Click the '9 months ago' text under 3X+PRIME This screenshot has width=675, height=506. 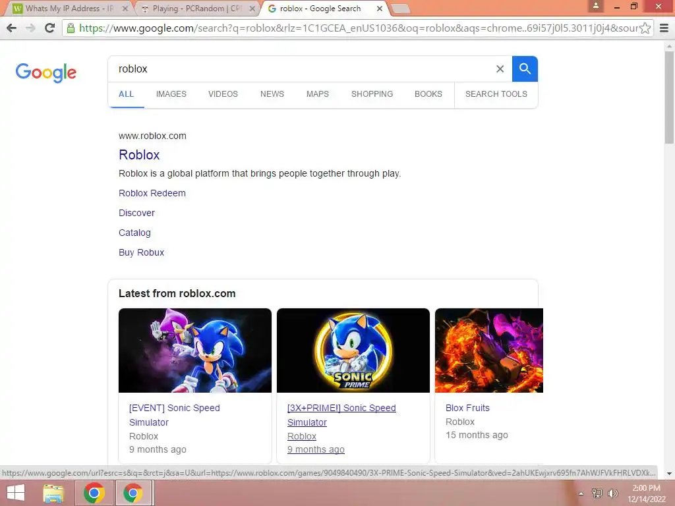[316, 449]
